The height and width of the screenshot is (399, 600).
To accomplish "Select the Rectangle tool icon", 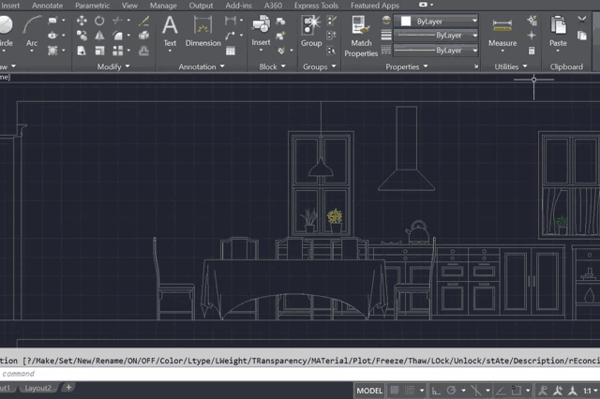I will click(x=52, y=21).
